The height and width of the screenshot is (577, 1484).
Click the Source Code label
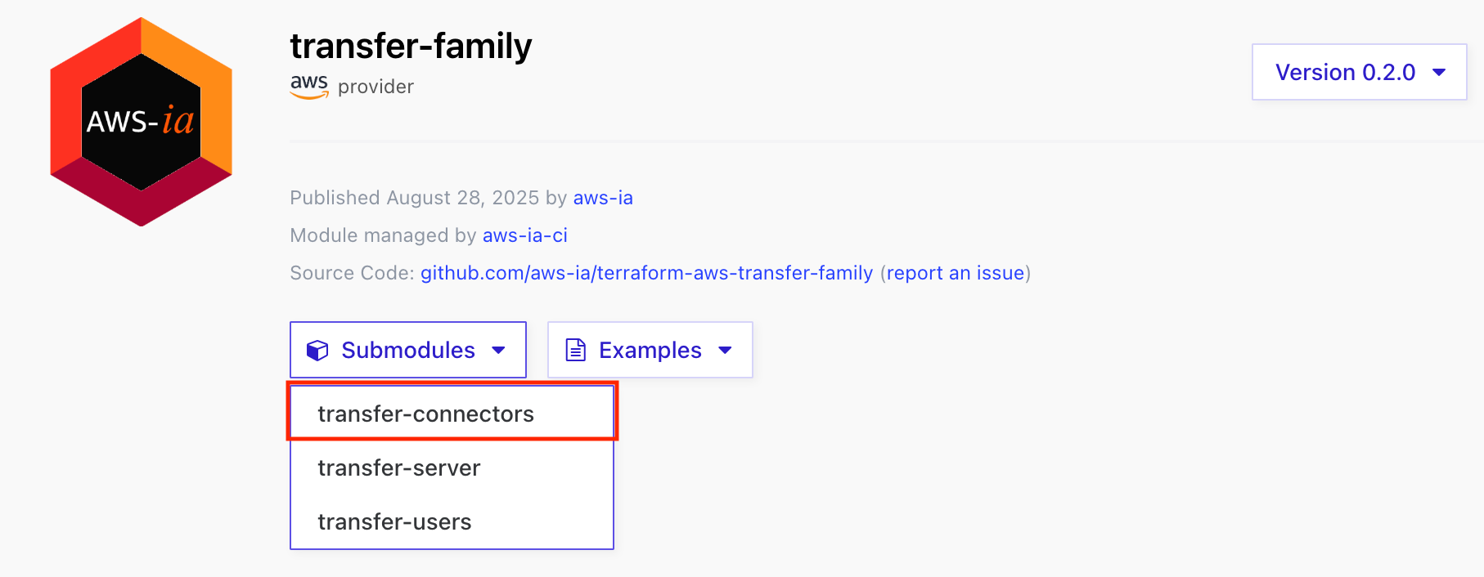point(353,273)
